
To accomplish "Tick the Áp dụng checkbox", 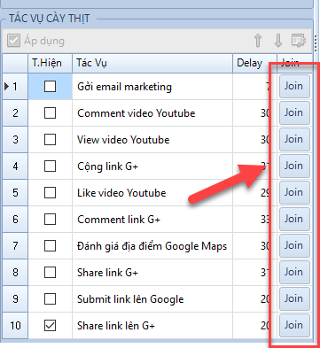I will click(x=13, y=41).
